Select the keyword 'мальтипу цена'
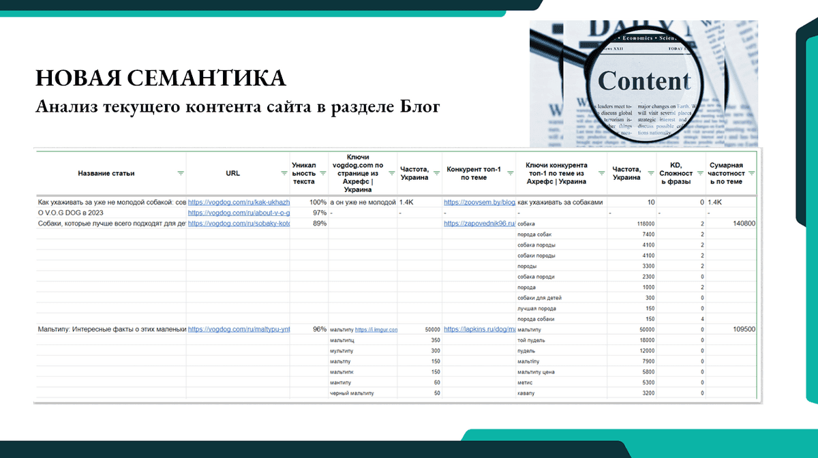 [x=537, y=371]
